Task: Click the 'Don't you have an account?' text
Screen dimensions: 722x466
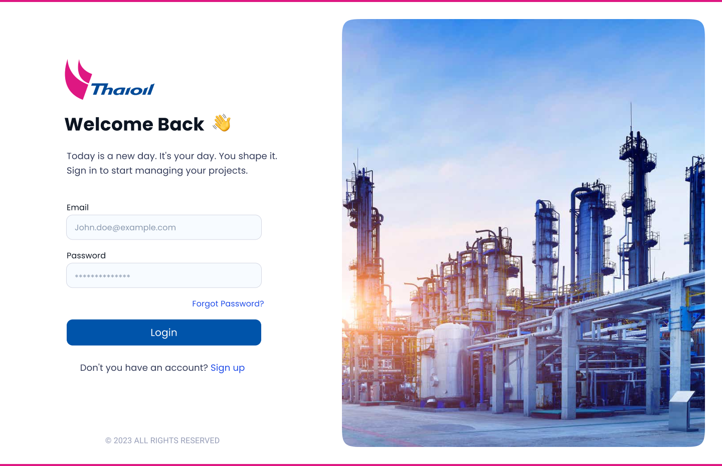Action: coord(144,368)
